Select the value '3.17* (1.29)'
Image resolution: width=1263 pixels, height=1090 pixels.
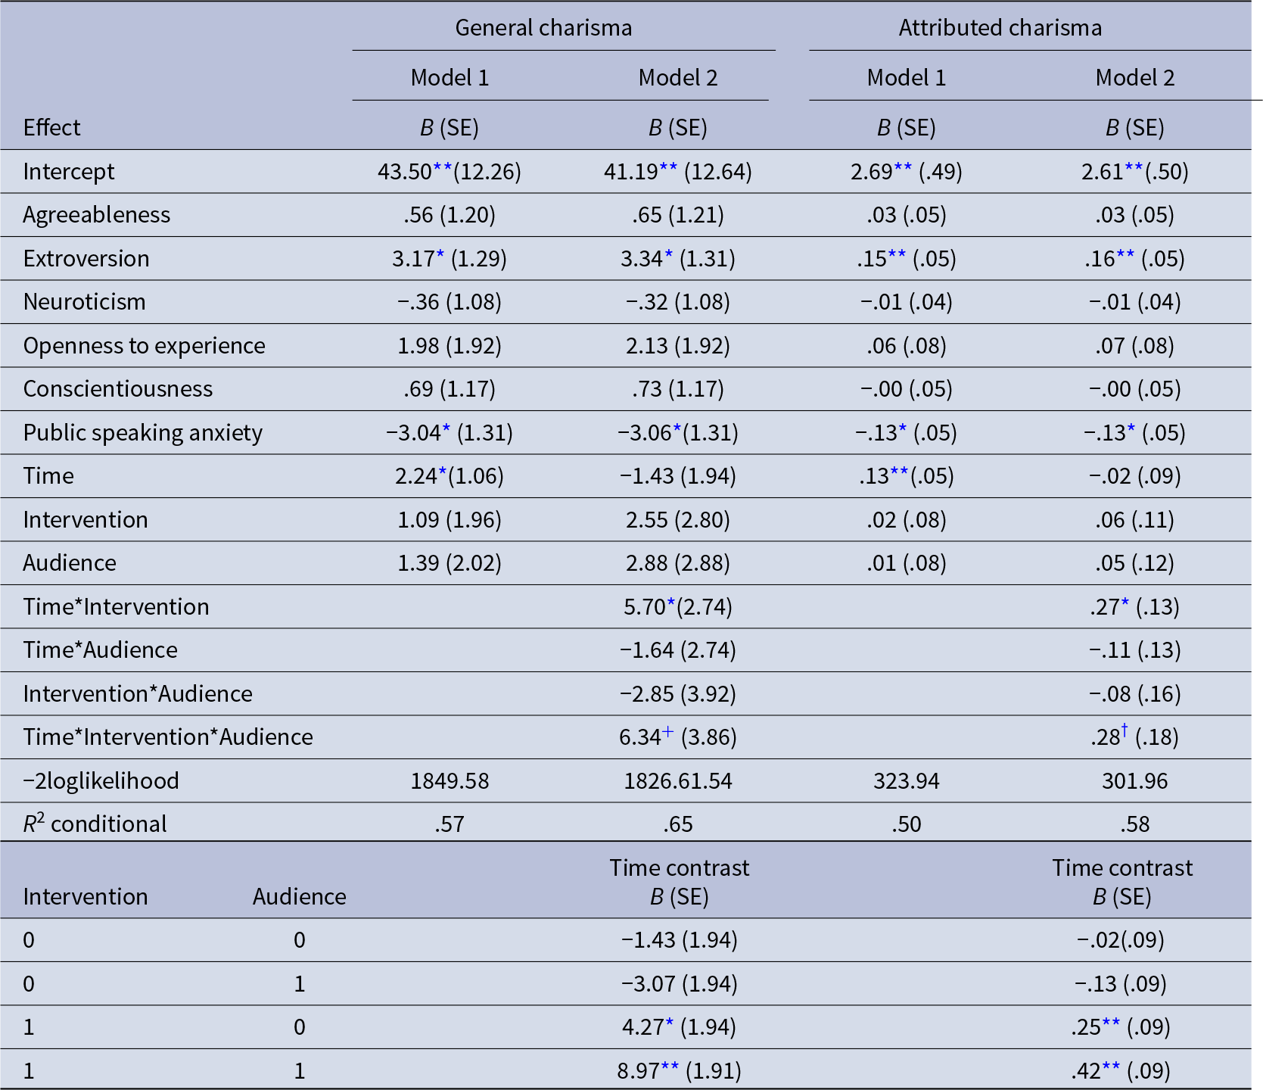pyautogui.click(x=450, y=259)
